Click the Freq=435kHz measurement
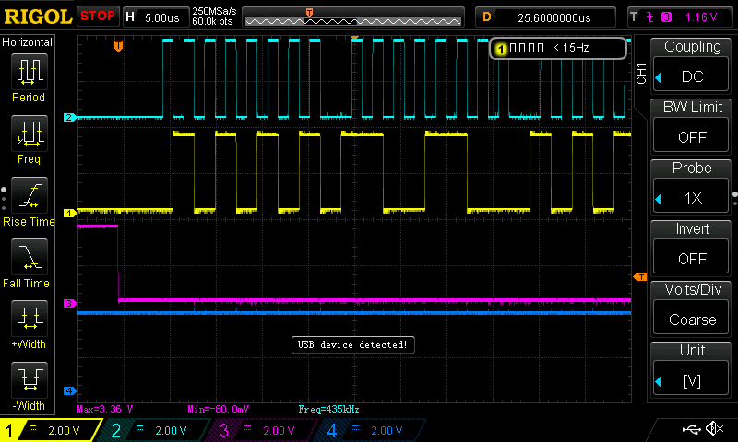Screen dimensions: 738x442 328,409
